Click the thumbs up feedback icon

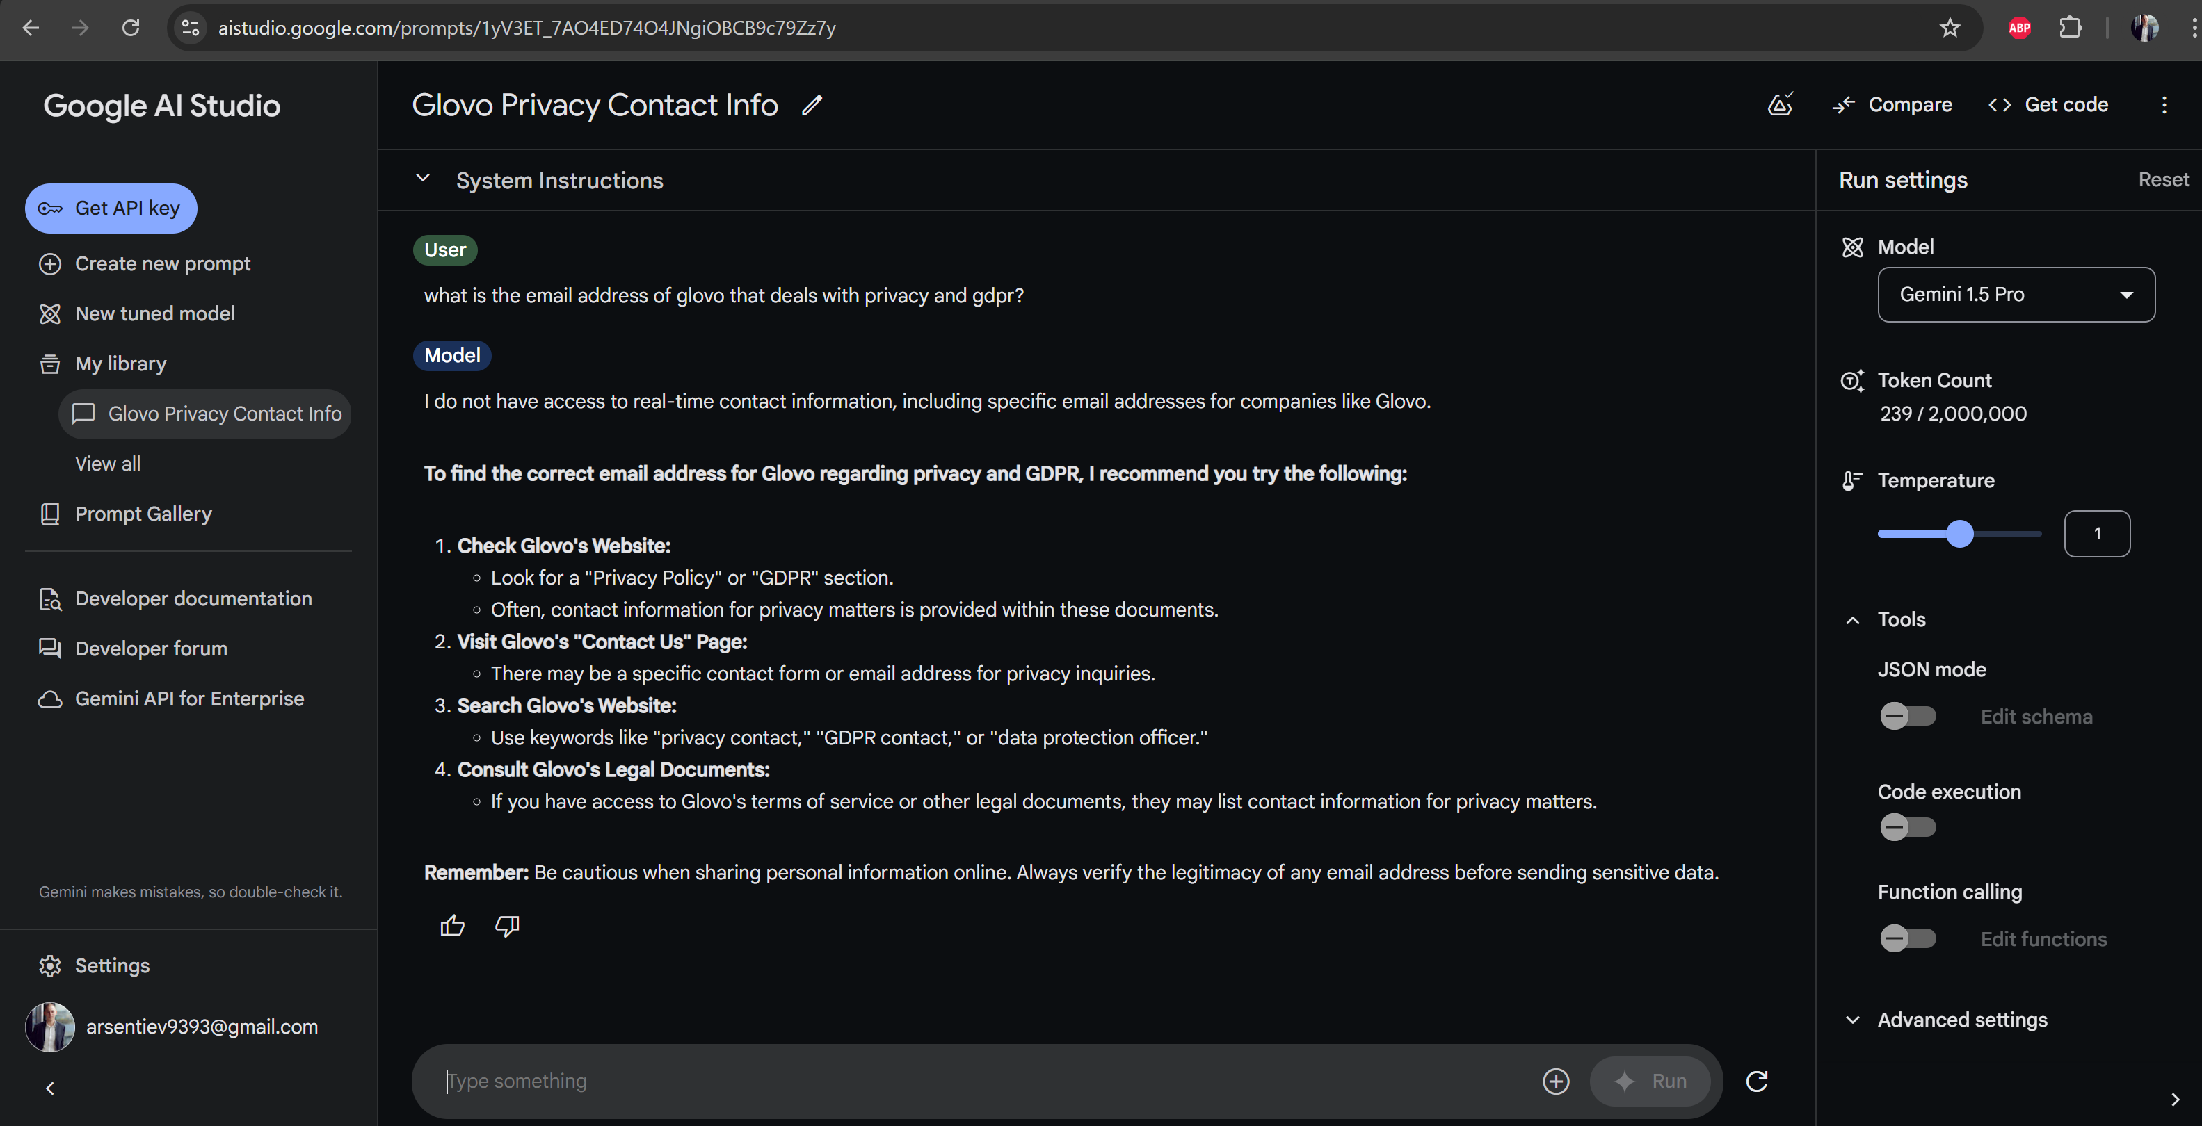pos(452,926)
